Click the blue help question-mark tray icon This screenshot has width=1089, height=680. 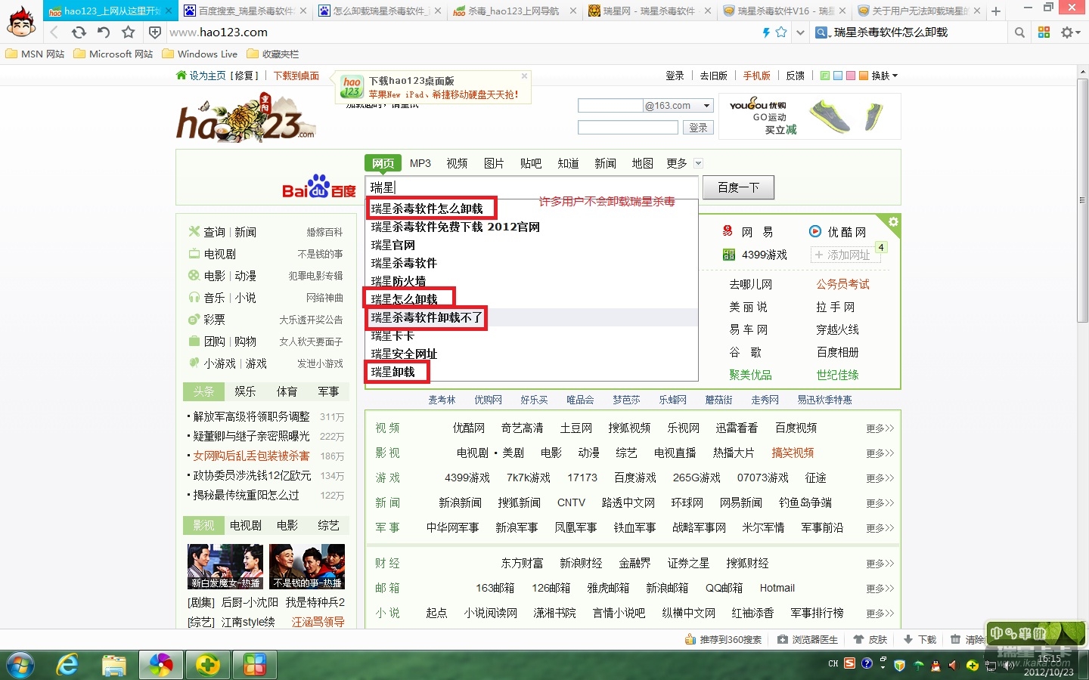pos(867,663)
